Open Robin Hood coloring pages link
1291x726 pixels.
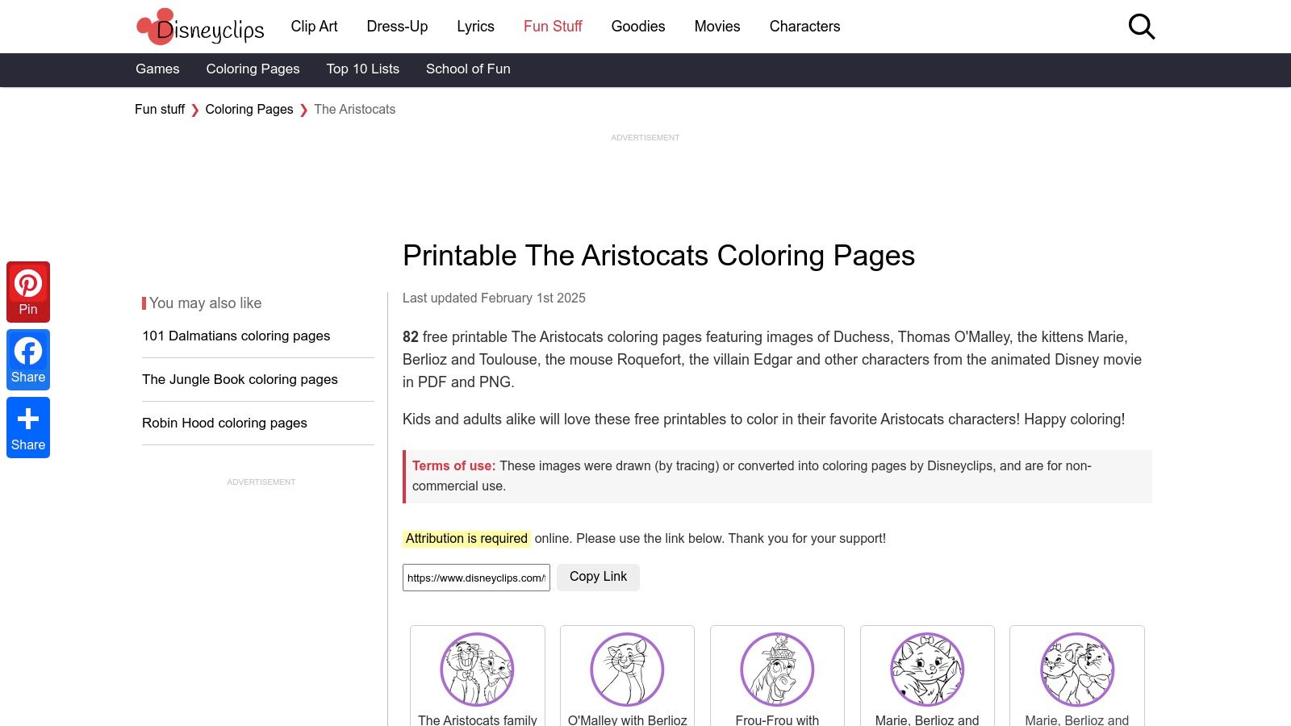(x=224, y=423)
